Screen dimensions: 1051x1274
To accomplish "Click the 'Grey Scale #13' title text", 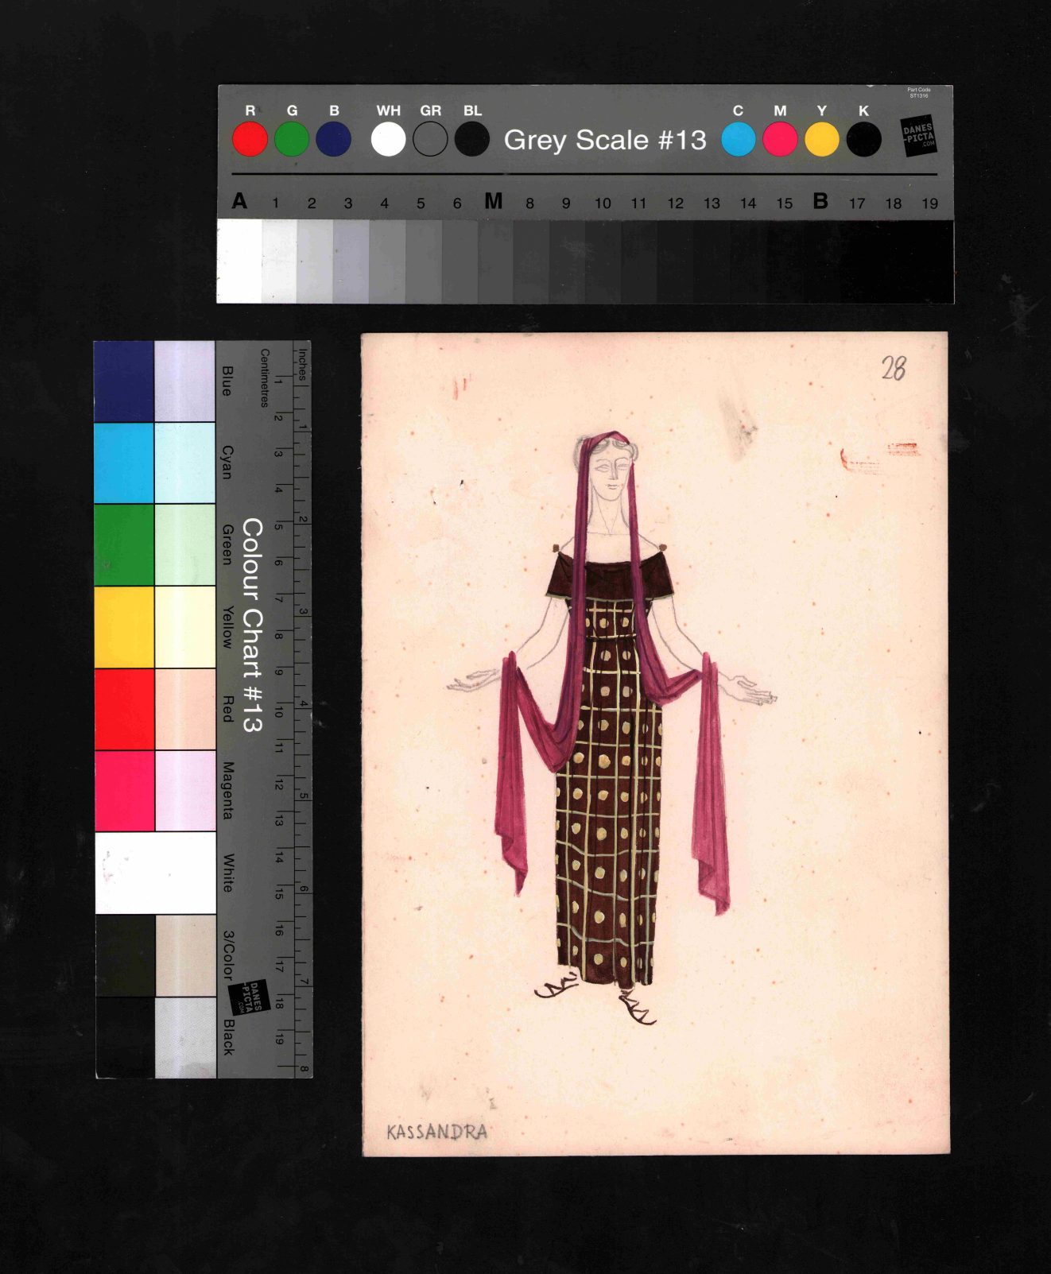I will [604, 140].
